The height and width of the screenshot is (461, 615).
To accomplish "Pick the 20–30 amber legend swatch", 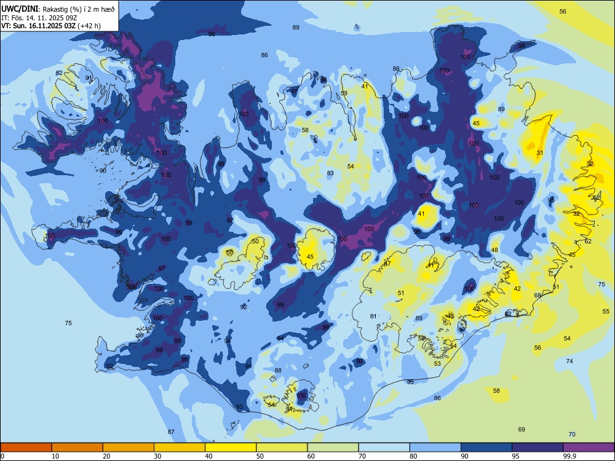I will click(129, 447).
